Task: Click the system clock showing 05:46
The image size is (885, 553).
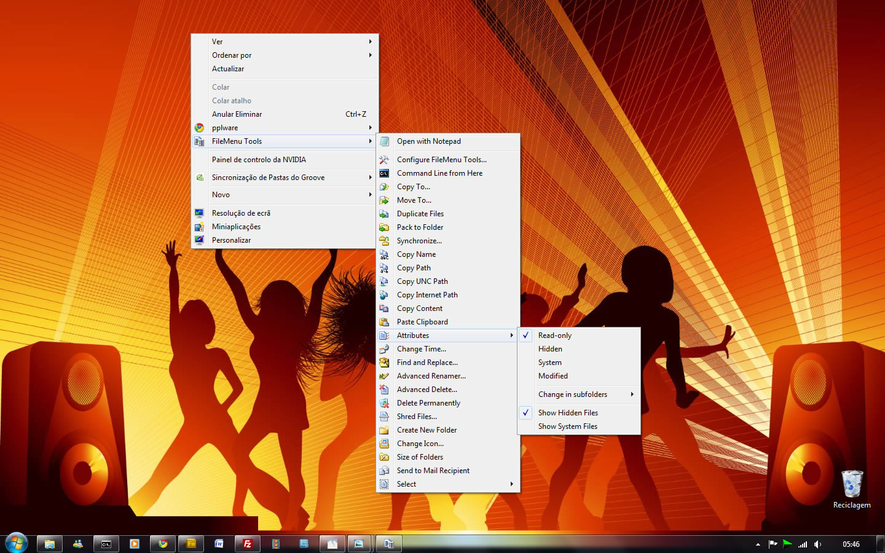Action: click(851, 544)
